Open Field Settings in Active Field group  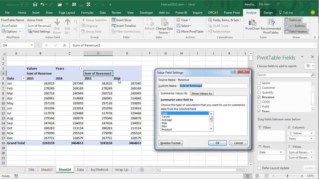(39, 31)
